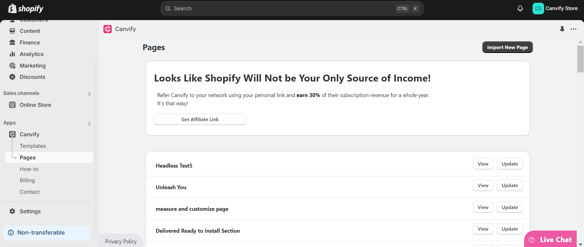Click the Non-transferable banner
584x247 pixels.
pyautogui.click(x=47, y=233)
